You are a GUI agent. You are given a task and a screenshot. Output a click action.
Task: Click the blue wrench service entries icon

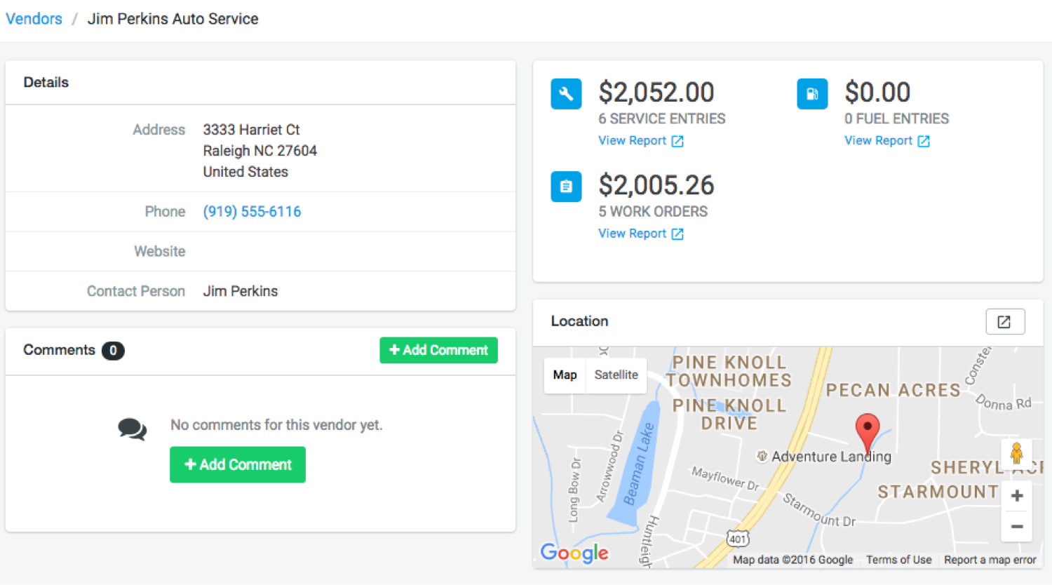point(566,94)
